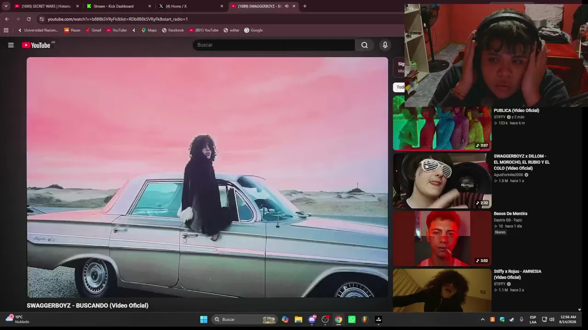This screenshot has height=330, width=588.
Task: Open Stiffy x Rojuu - AMNESIA video title
Action: 517,274
